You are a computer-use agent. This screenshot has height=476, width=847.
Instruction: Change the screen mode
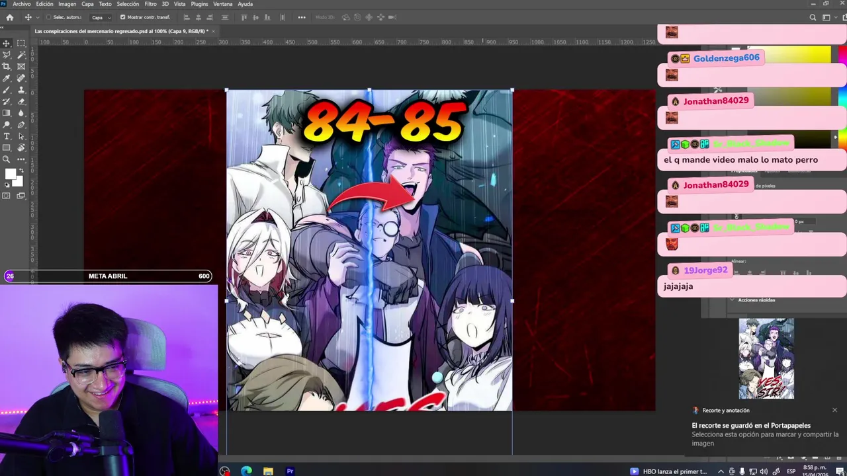click(x=21, y=196)
